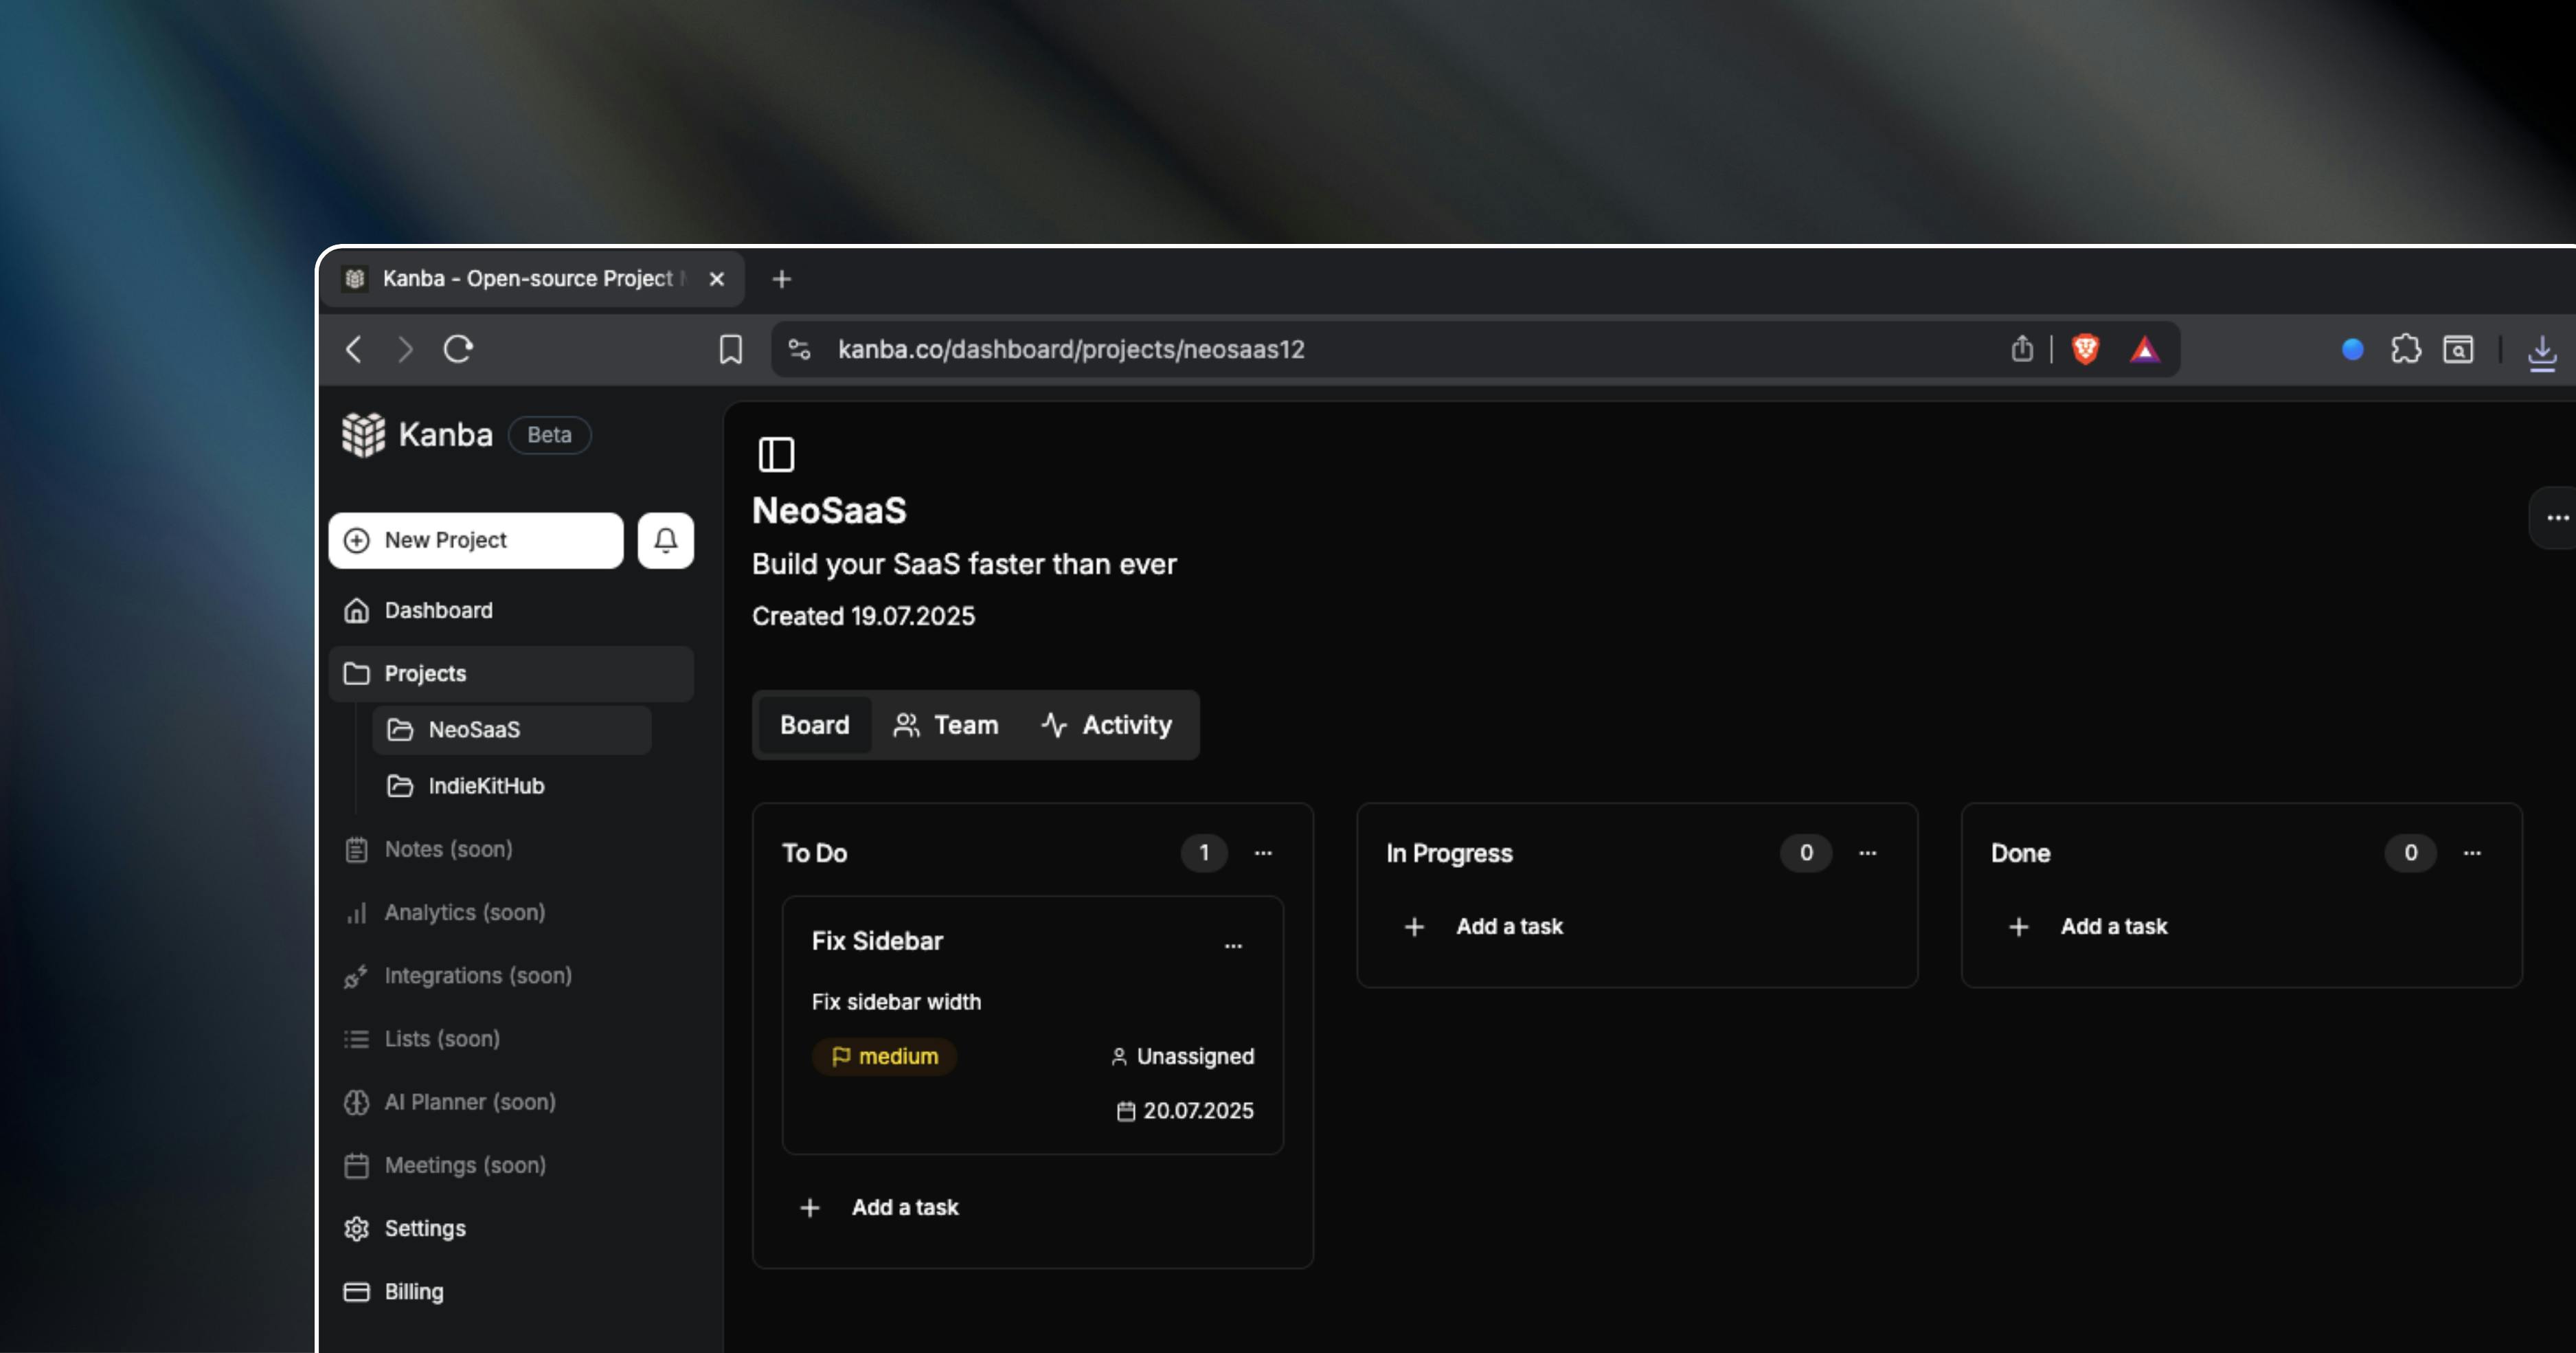
Task: Reload the page
Action: point(458,349)
